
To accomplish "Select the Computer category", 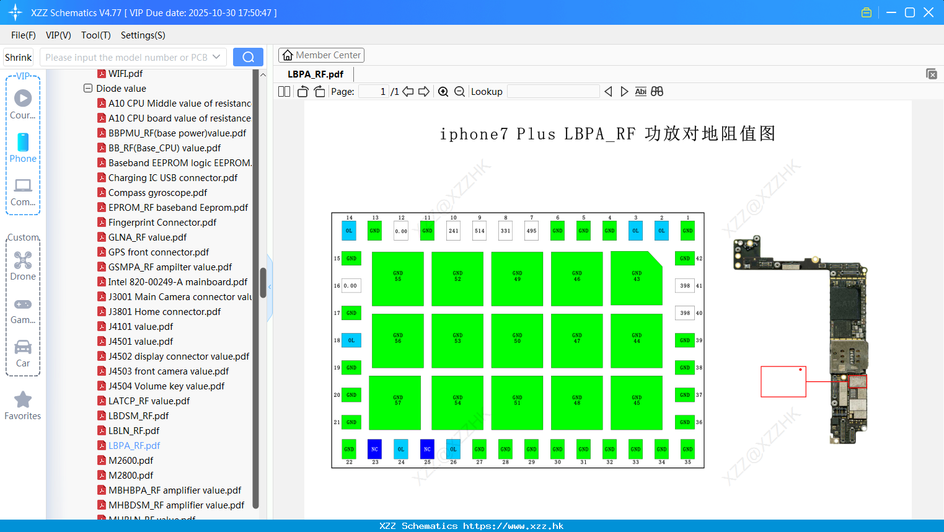I will [23, 192].
